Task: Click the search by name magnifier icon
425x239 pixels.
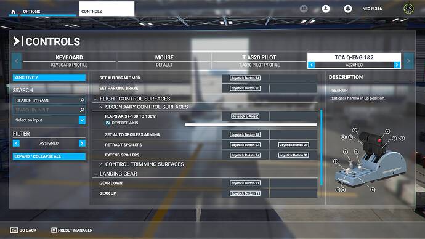Action: tap(82, 100)
